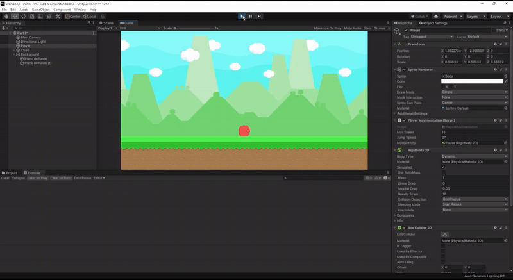This screenshot has width=513, height=280.
Task: Click the Pause button in the toolbar
Action: coord(251,16)
